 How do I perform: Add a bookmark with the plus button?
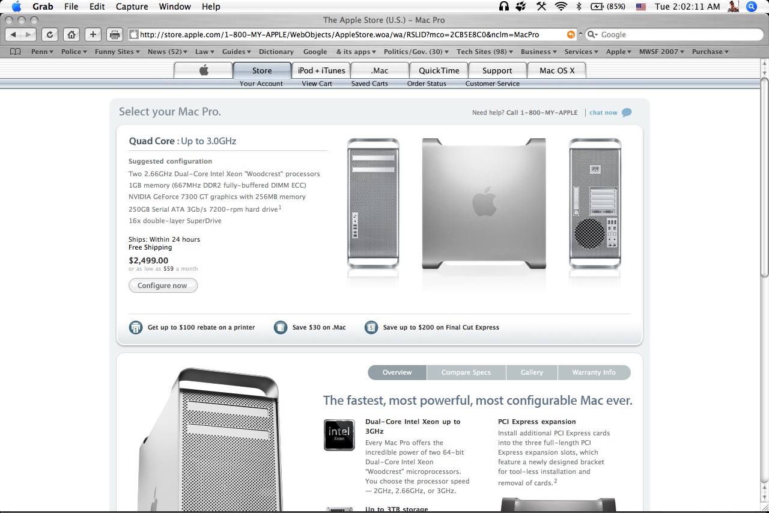[93, 35]
